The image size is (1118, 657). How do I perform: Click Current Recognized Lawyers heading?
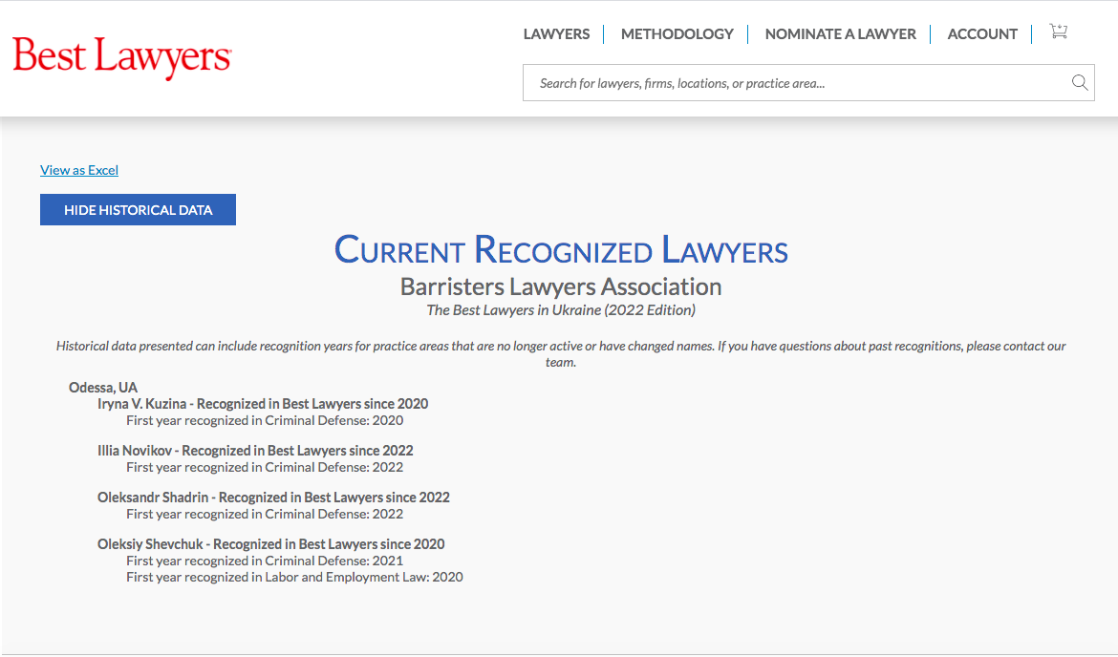[561, 249]
